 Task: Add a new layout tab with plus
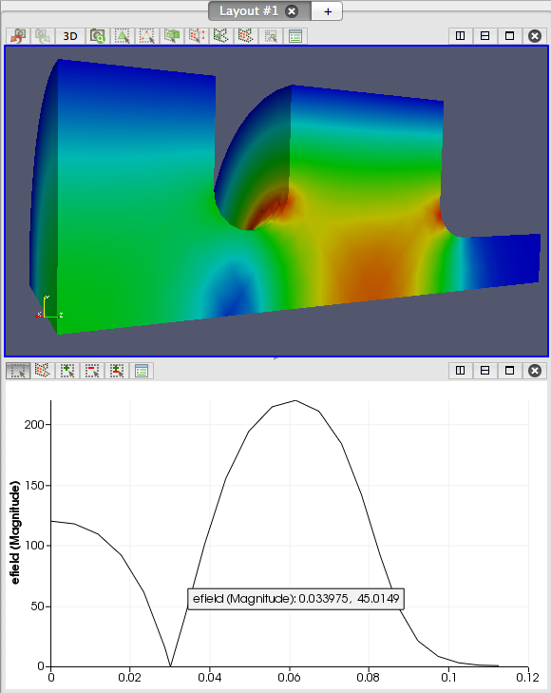(327, 11)
